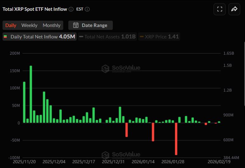245x168 pixels.
Task: Open the chart in fullscreen mode
Action: (220, 9)
